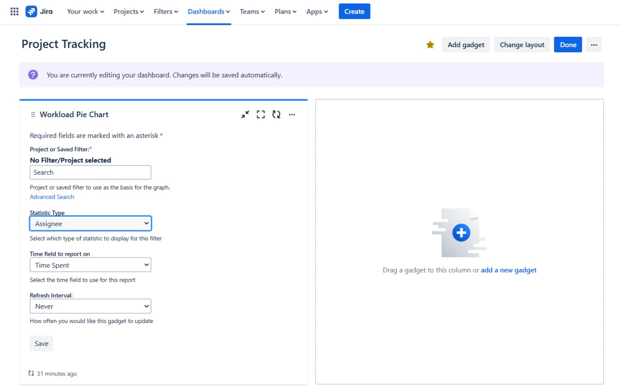Viewport: 621px width, 387px height.
Task: Click the purple help question icon
Action: (x=33, y=75)
